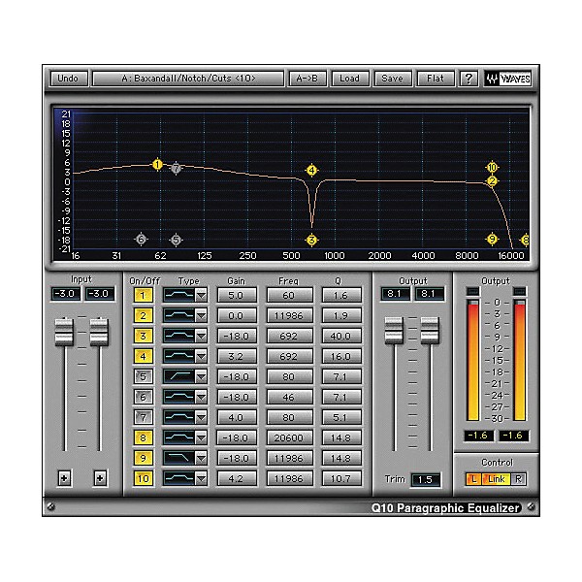The width and height of the screenshot is (582, 582).
Task: Disable band 8
Action: pyautogui.click(x=143, y=438)
